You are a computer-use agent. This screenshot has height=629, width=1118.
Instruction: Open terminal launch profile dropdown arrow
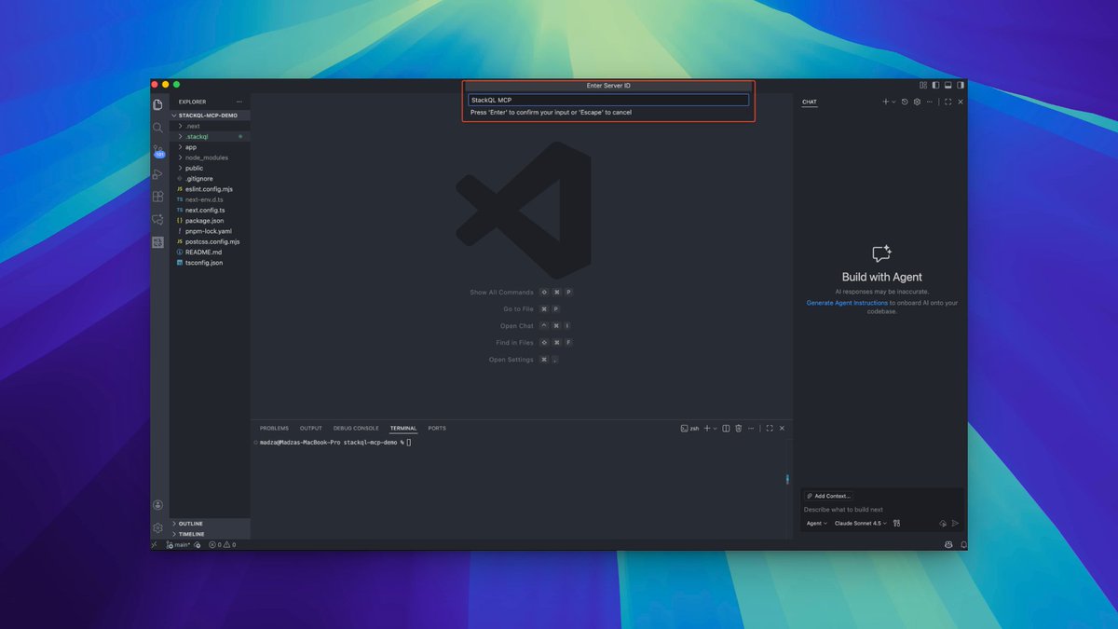point(715,429)
